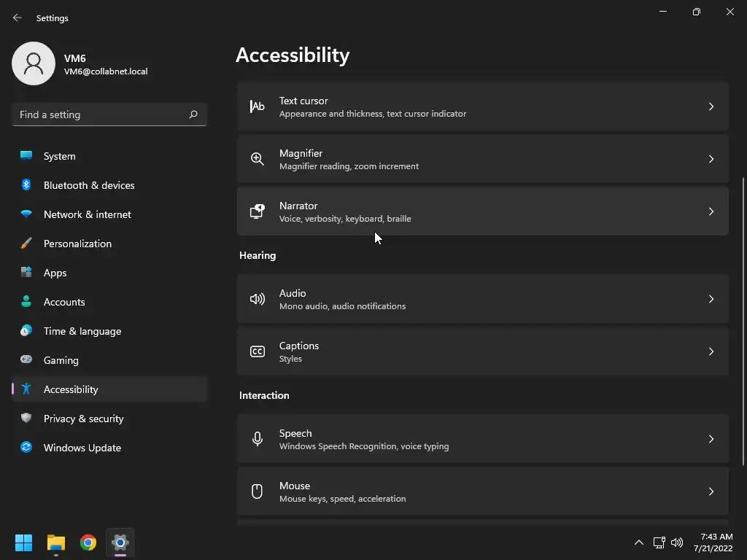Open Google Chrome from taskbar
Viewport: 747px width, 560px height.
click(88, 542)
